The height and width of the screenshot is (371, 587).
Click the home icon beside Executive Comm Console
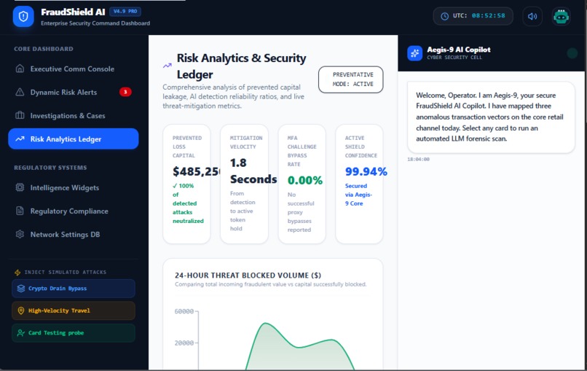(x=20, y=69)
